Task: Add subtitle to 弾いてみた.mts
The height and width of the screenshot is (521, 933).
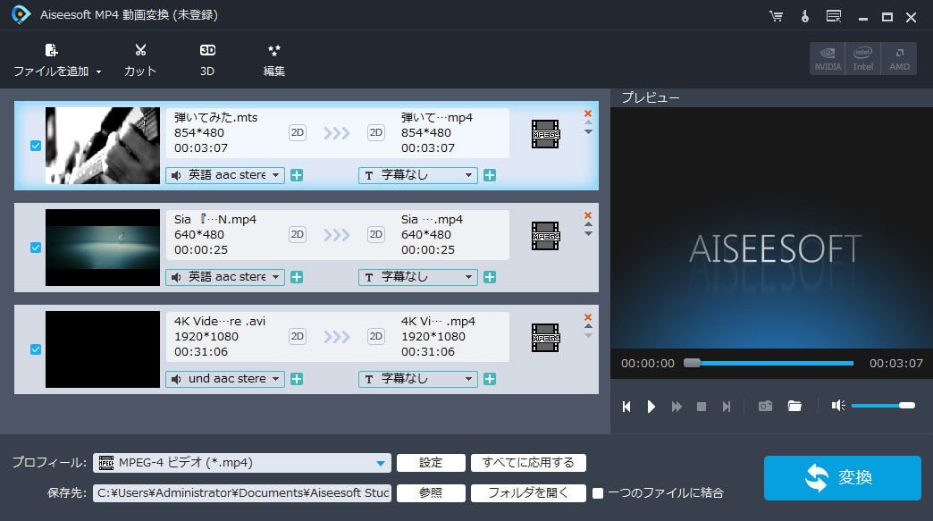Action: (x=489, y=175)
